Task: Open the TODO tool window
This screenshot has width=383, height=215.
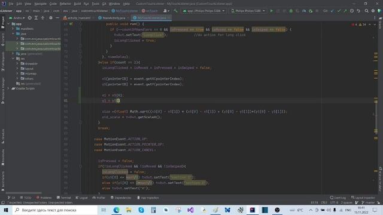Action: click(26, 198)
